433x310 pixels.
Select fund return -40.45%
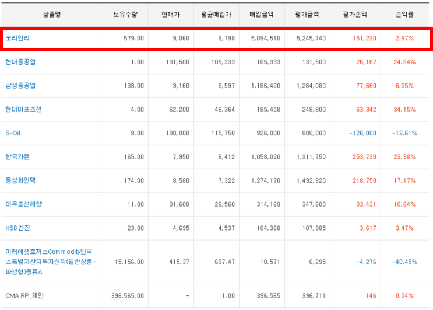coord(404,262)
